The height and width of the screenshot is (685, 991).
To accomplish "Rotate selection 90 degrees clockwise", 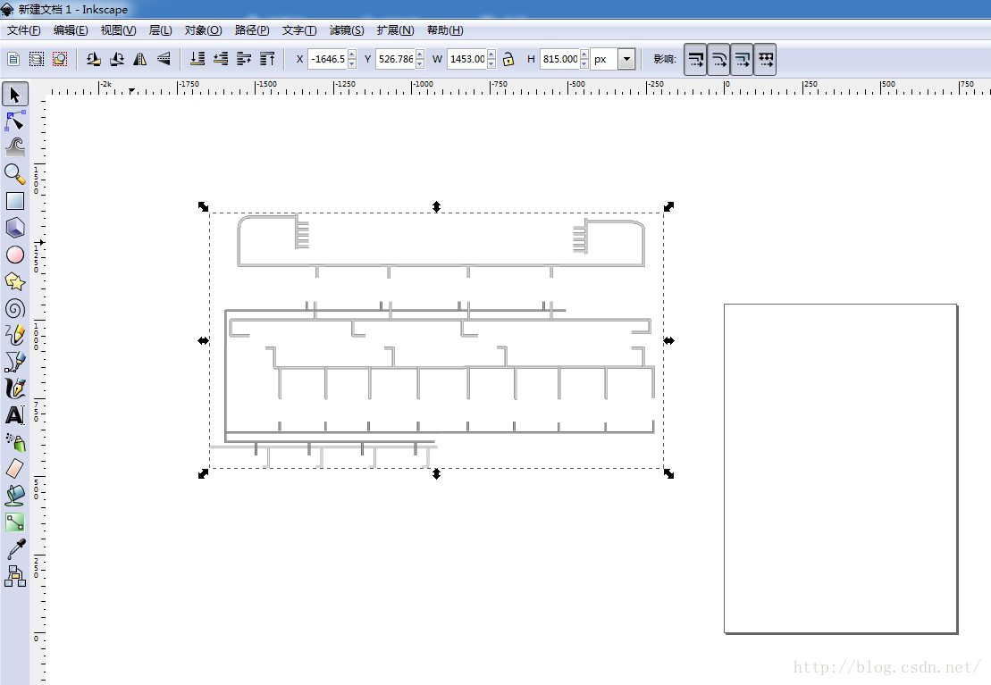I will click(117, 60).
